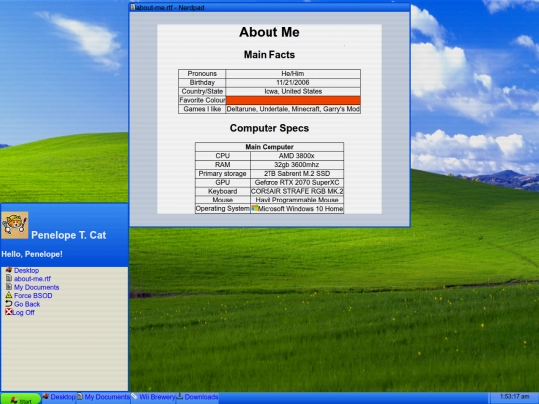Click the 'About Me' heading
Image resolution: width=539 pixels, height=404 pixels.
point(269,32)
